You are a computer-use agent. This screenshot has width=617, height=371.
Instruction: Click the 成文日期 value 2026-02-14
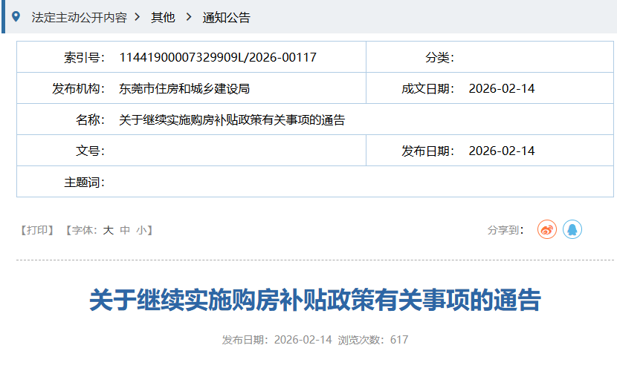(502, 88)
